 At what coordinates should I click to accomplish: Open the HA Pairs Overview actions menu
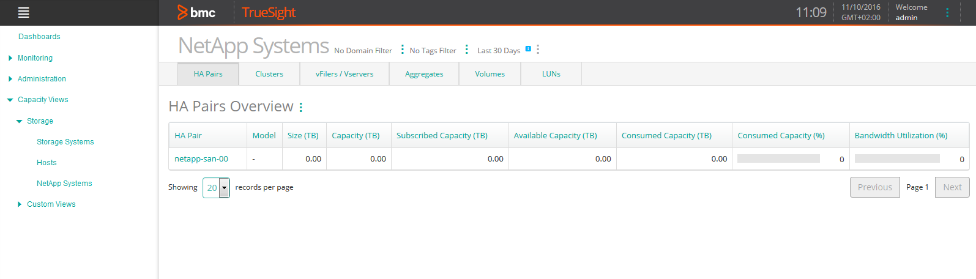click(300, 107)
